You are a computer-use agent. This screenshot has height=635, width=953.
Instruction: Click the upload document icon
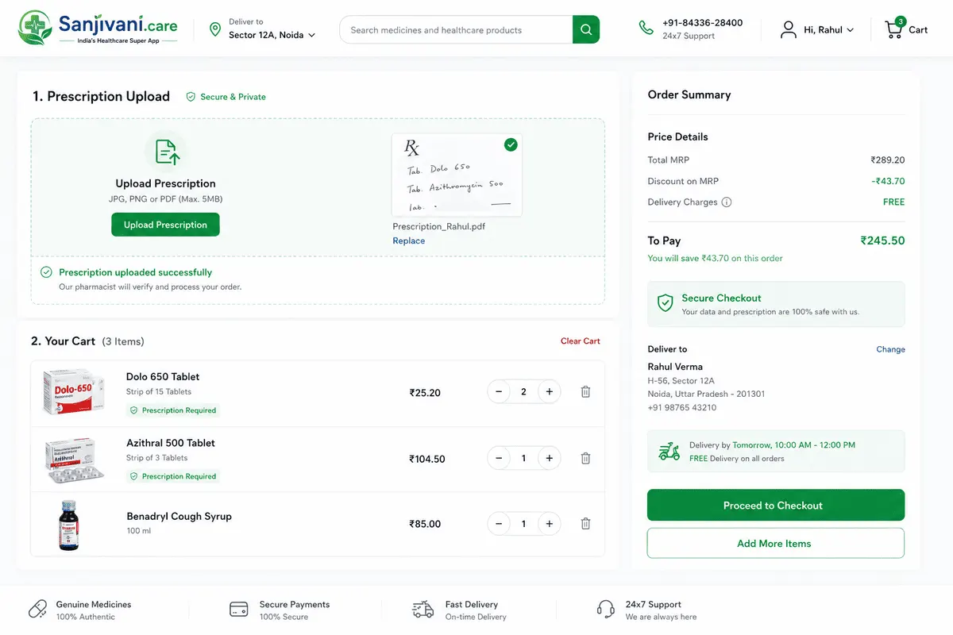click(x=166, y=151)
